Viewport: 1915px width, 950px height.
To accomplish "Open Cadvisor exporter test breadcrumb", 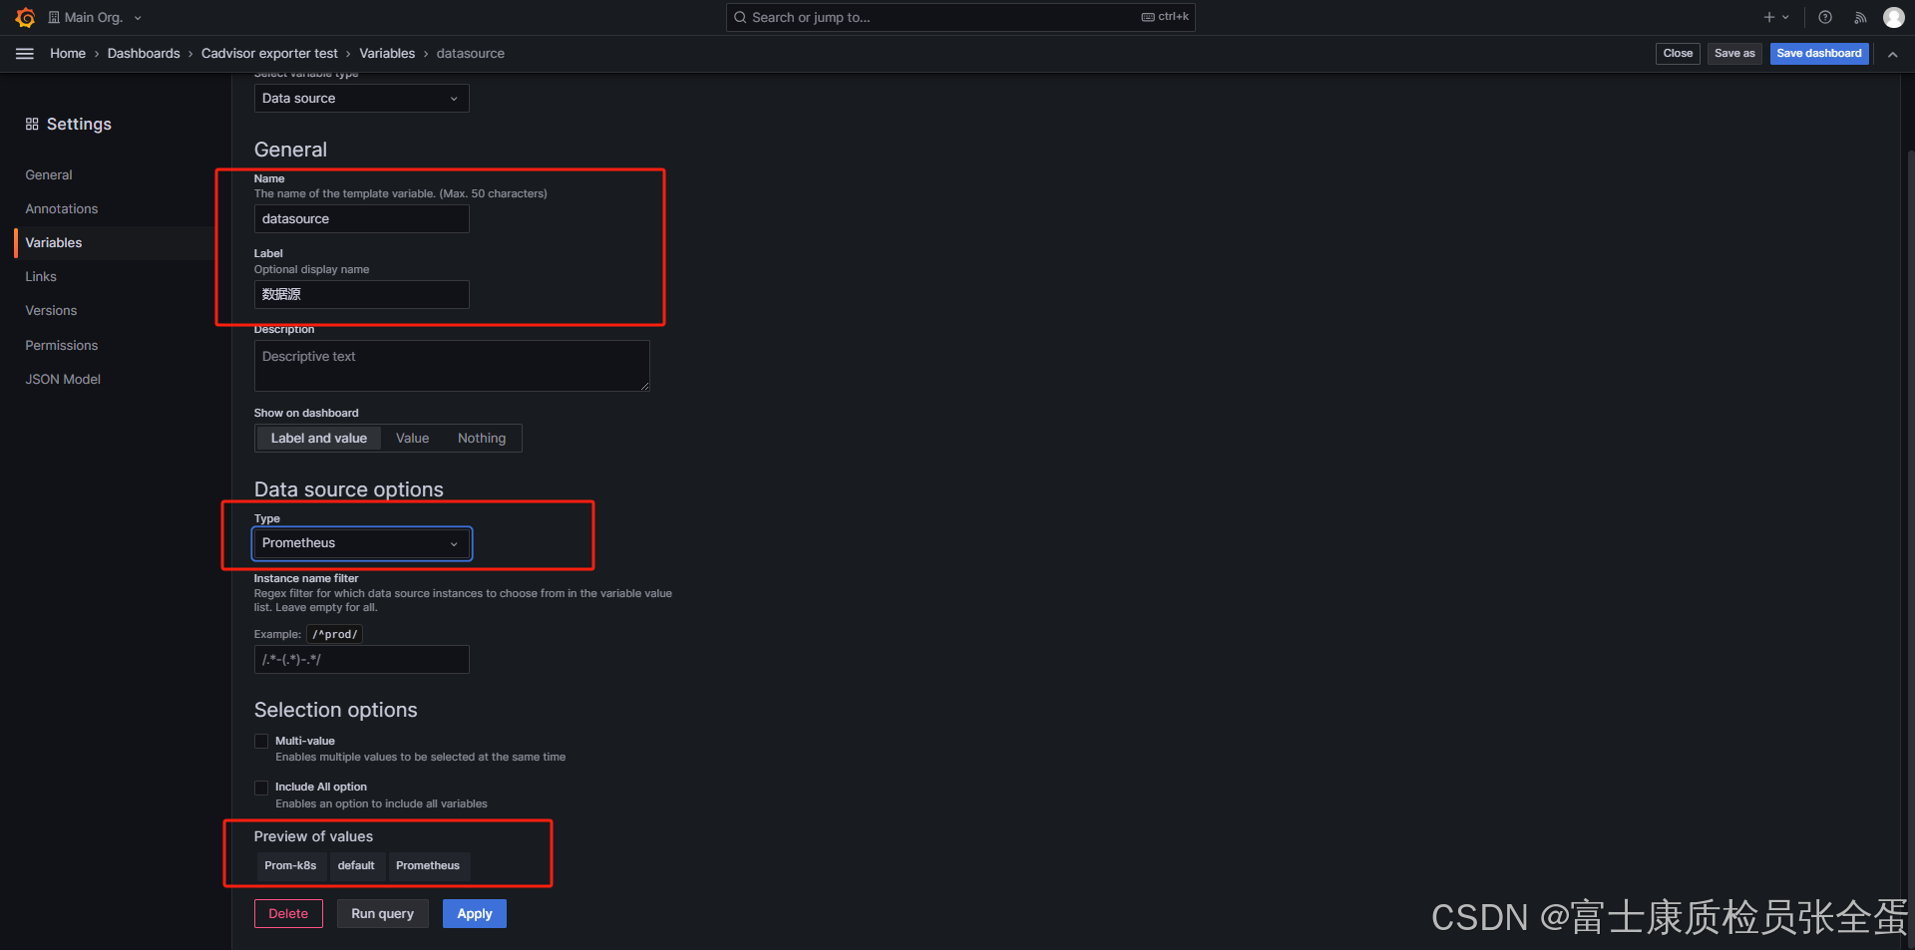I will 269,54.
